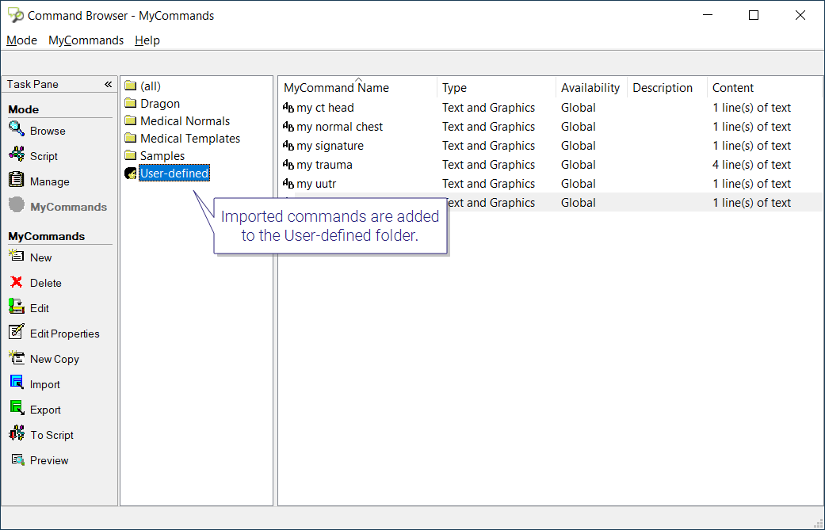Screen dimensions: 825x530
Task: Click '4 line(s) of text' content cell
Action: pyautogui.click(x=752, y=165)
